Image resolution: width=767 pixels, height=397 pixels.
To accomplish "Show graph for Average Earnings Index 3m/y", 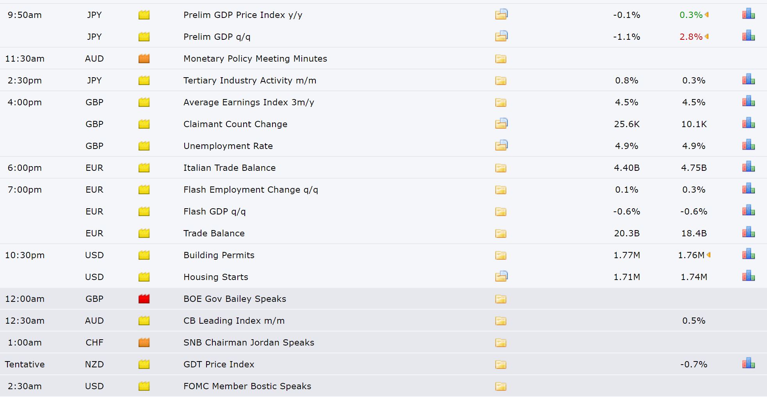I will tap(749, 101).
